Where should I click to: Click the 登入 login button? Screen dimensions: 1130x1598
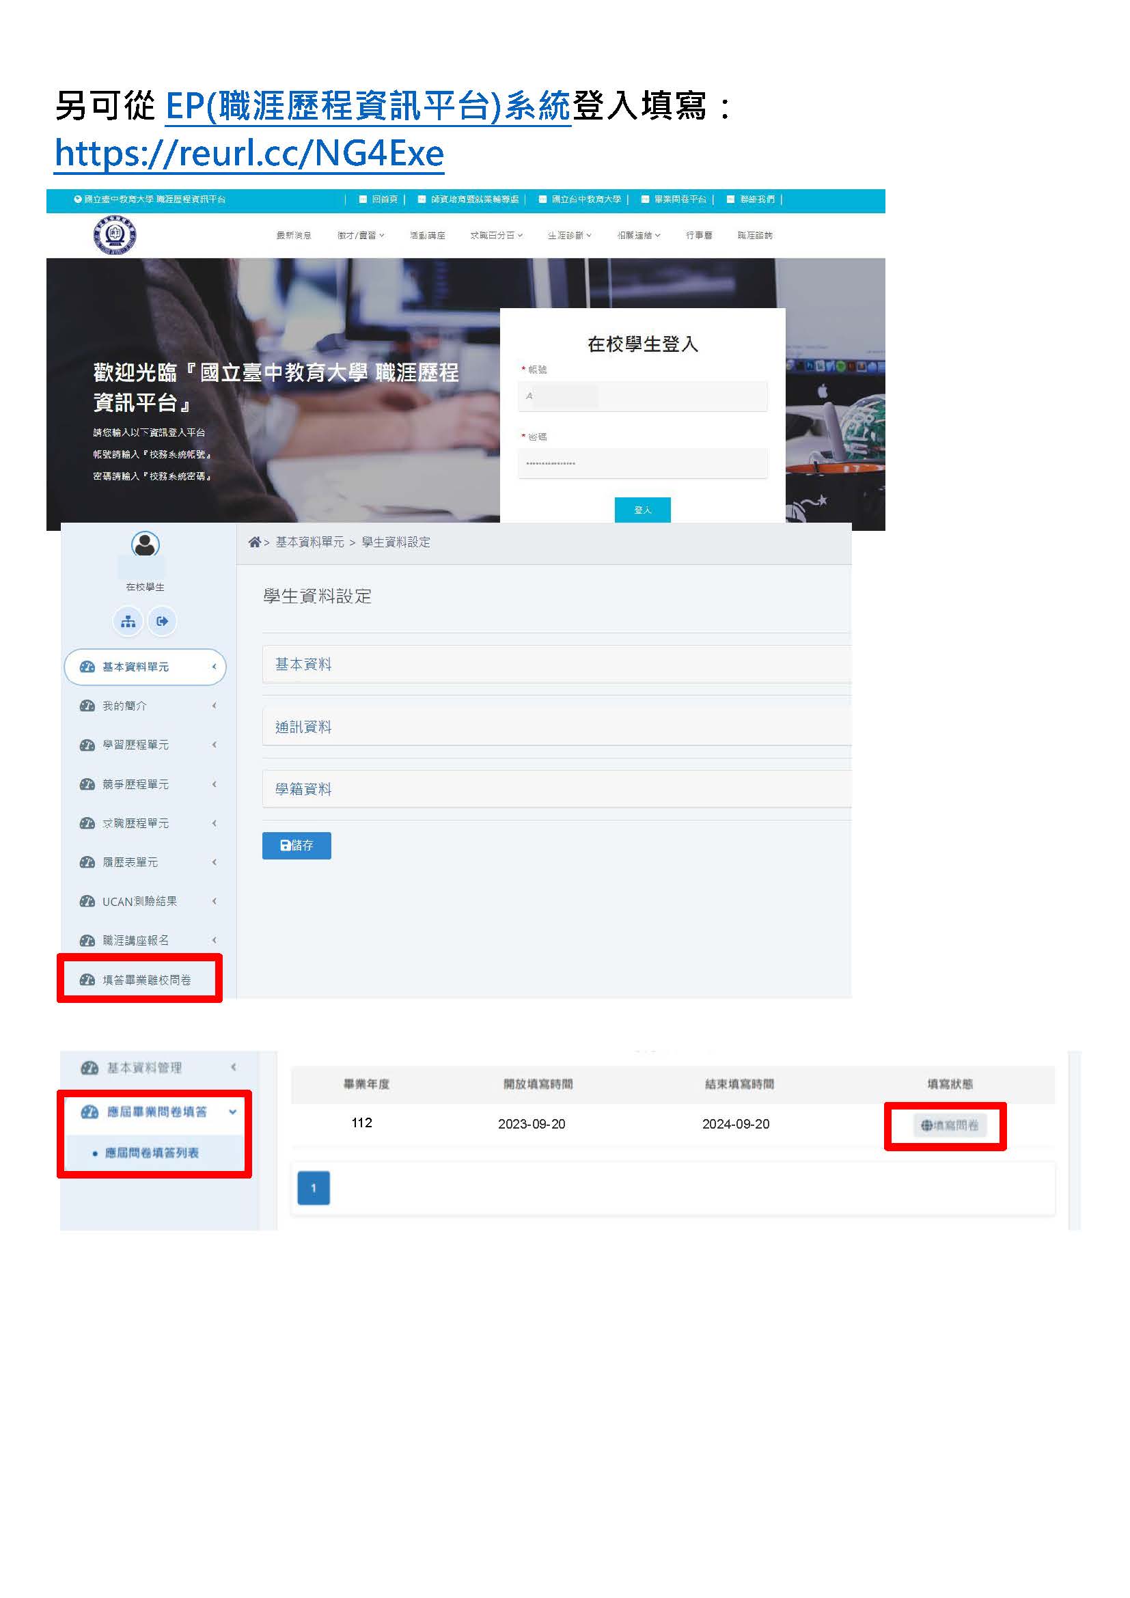click(642, 510)
